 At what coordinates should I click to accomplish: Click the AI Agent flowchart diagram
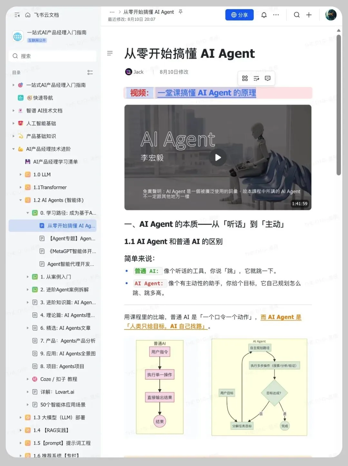coord(259,387)
